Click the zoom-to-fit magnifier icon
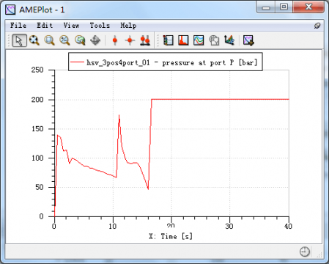This screenshot has width=329, height=264. click(x=34, y=40)
